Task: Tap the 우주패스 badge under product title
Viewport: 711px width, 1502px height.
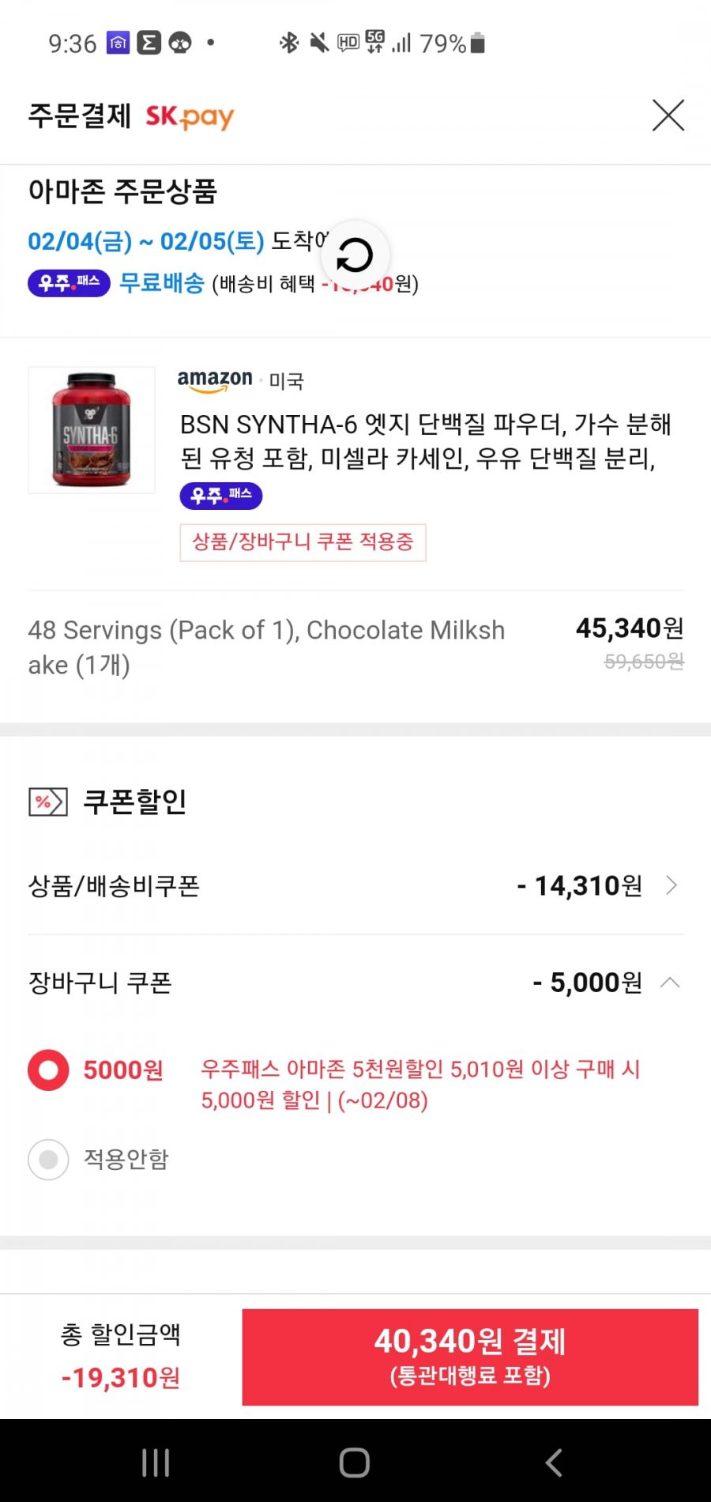Action: (x=221, y=496)
